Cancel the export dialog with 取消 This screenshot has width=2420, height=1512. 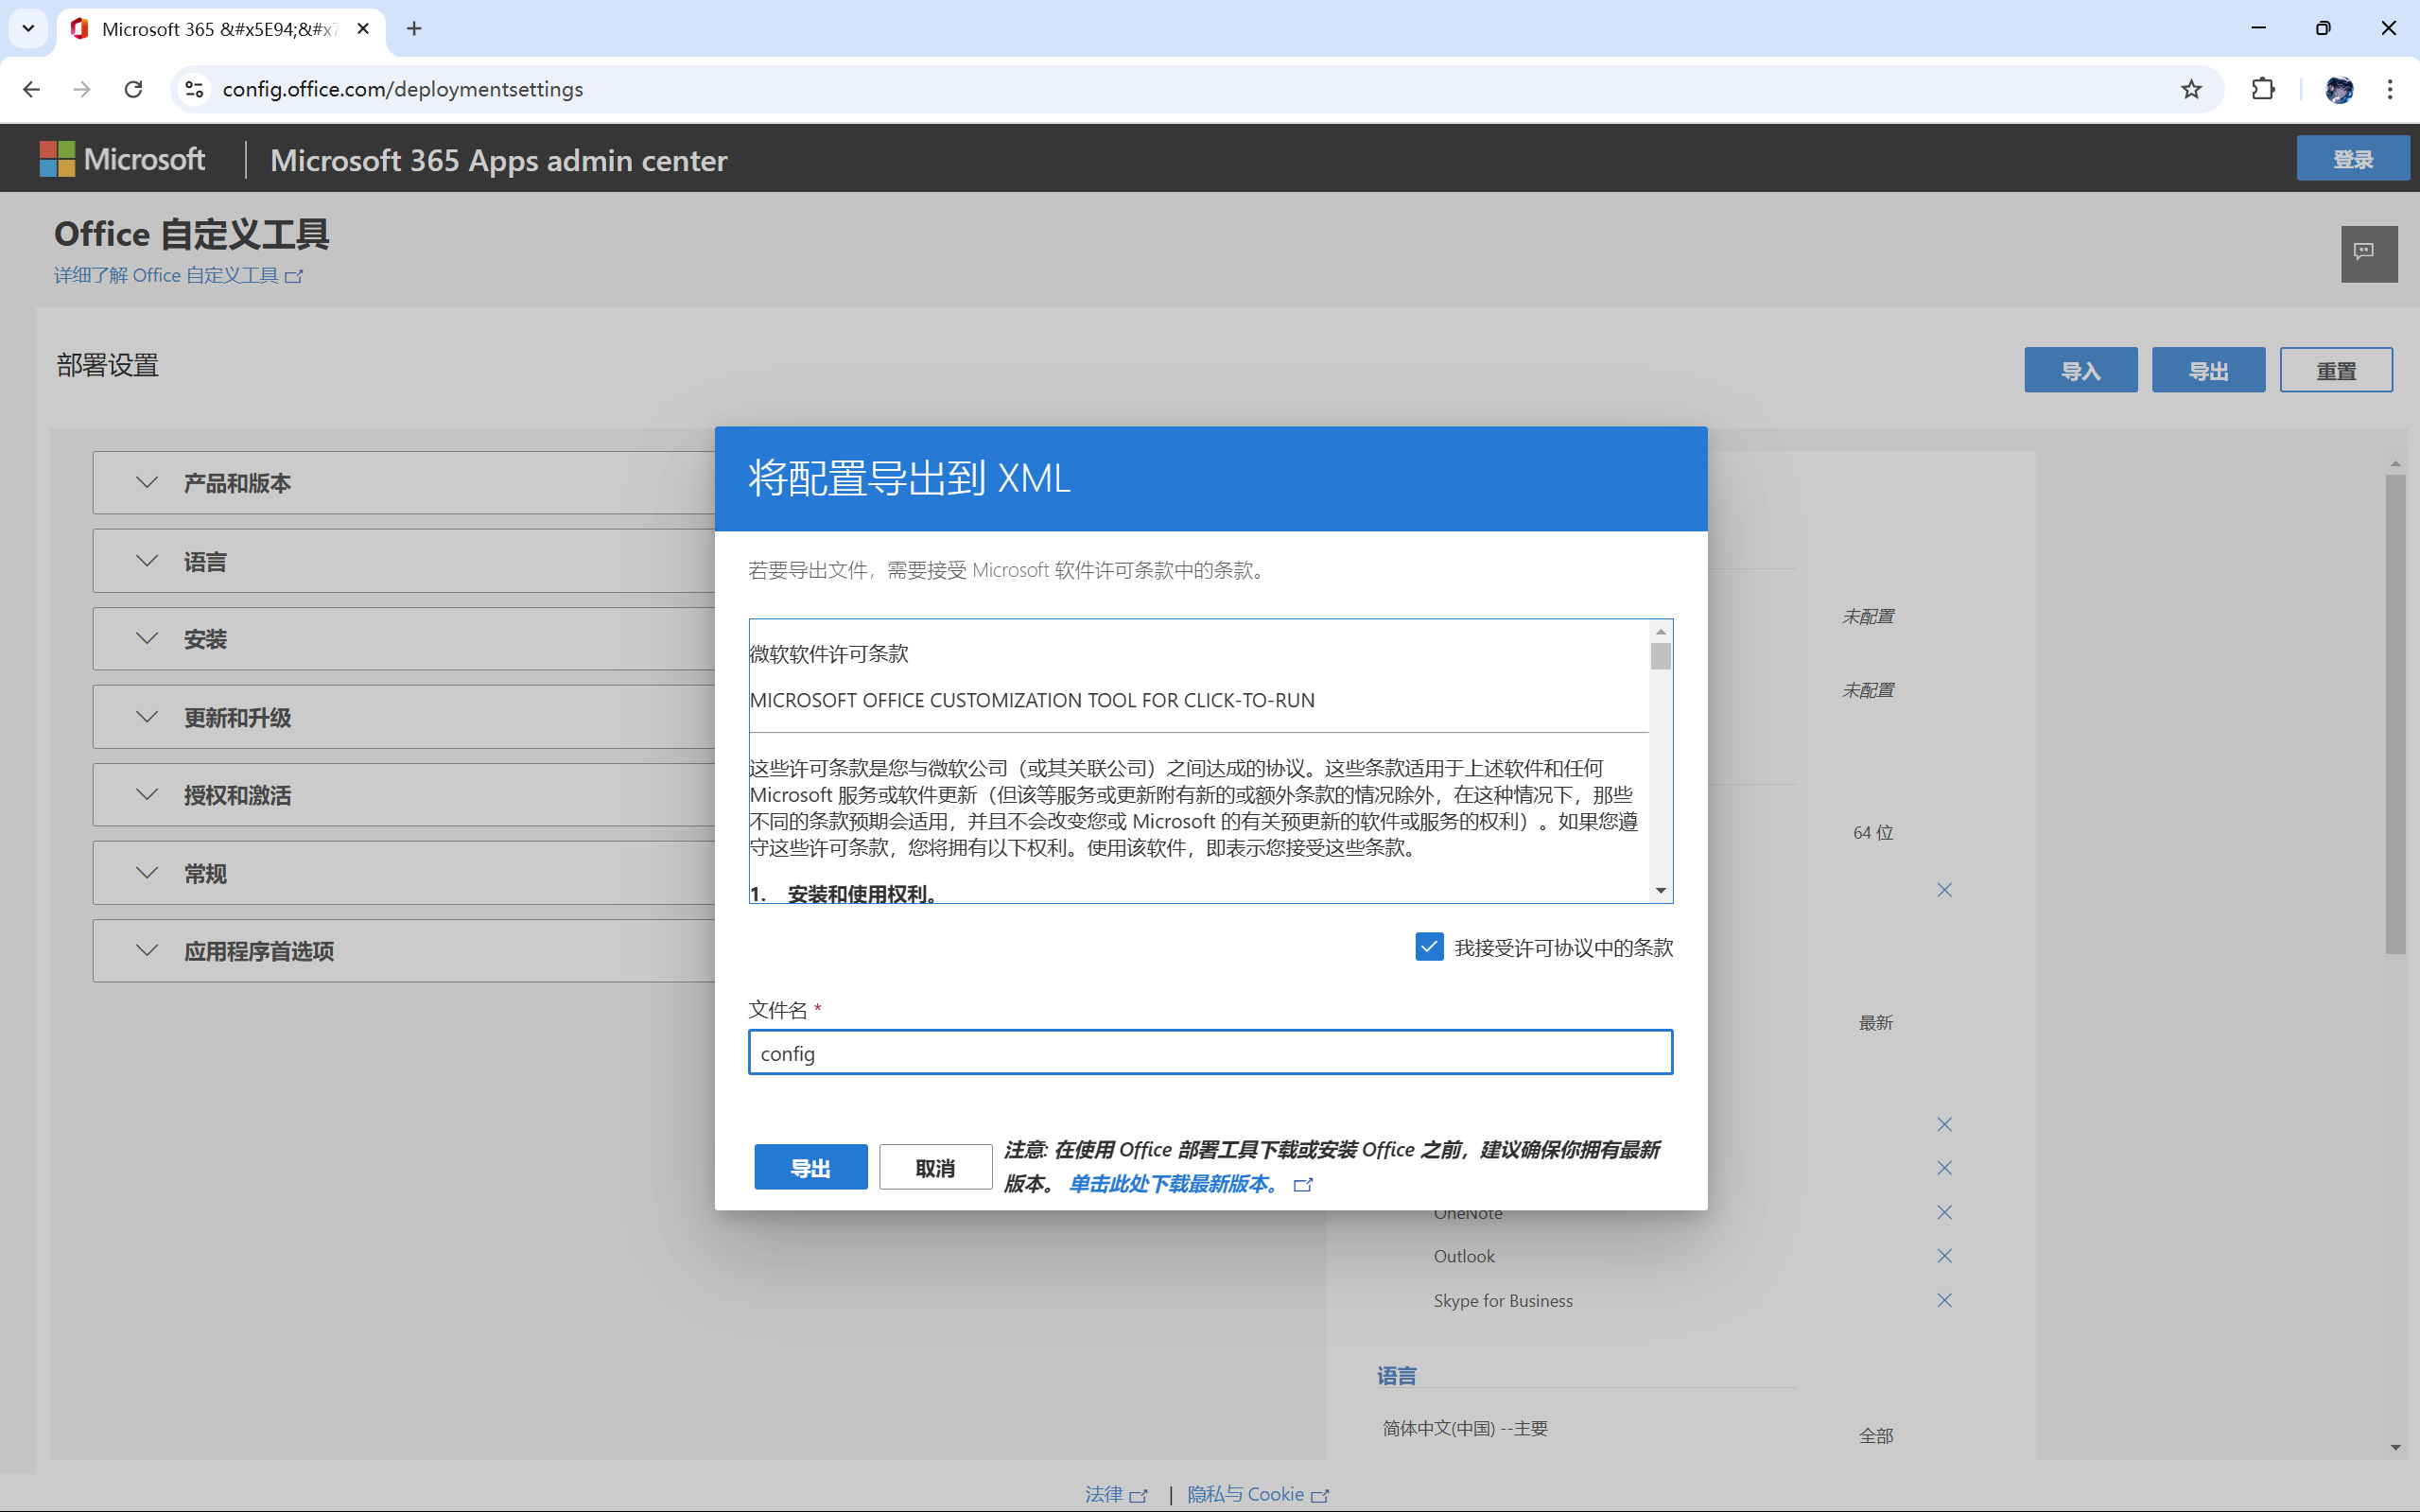[x=935, y=1167]
